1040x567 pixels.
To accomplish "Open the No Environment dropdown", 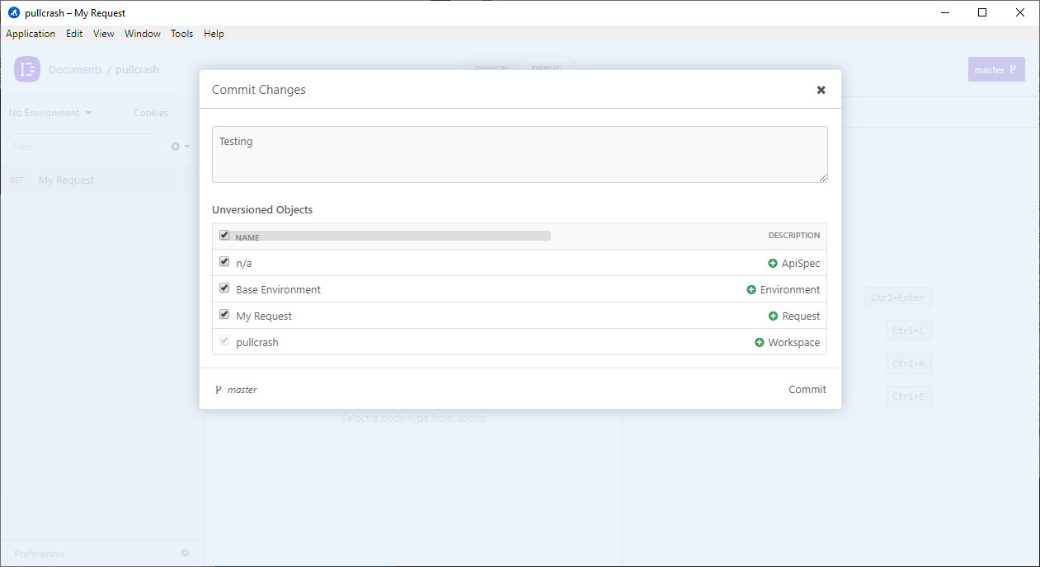I will 50,113.
